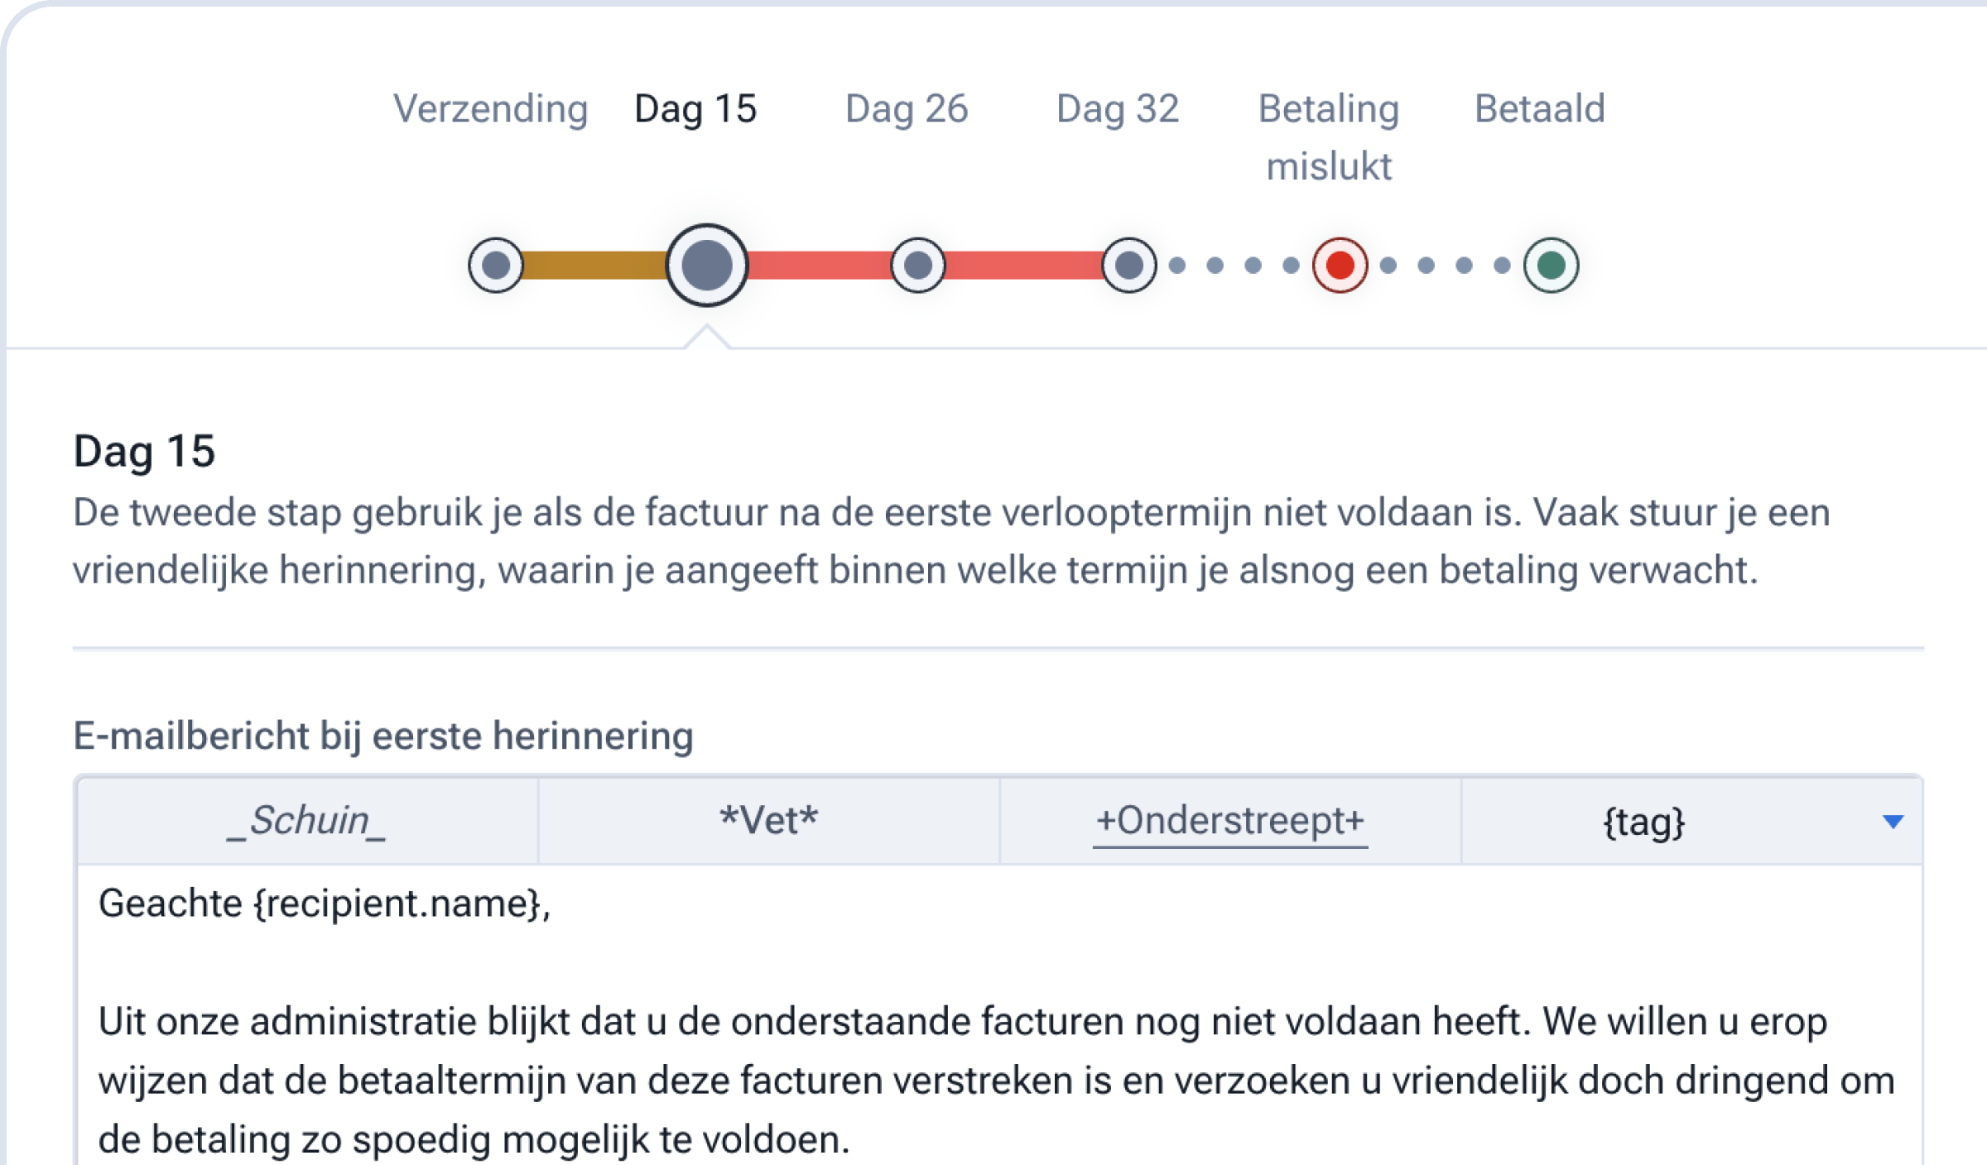1987x1165 pixels.
Task: Open the Dag 26 step label
Action: [x=907, y=108]
